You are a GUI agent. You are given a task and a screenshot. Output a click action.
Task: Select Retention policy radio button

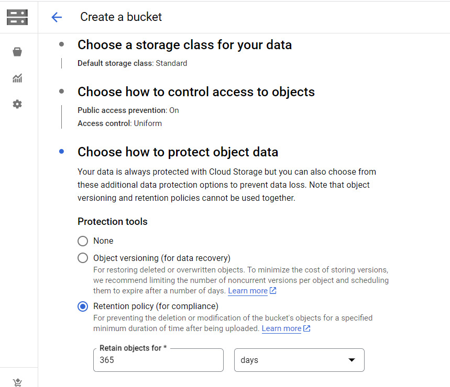click(x=83, y=306)
